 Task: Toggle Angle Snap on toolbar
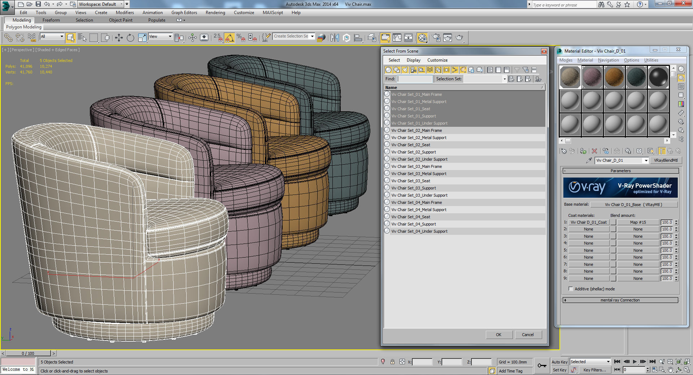(229, 37)
